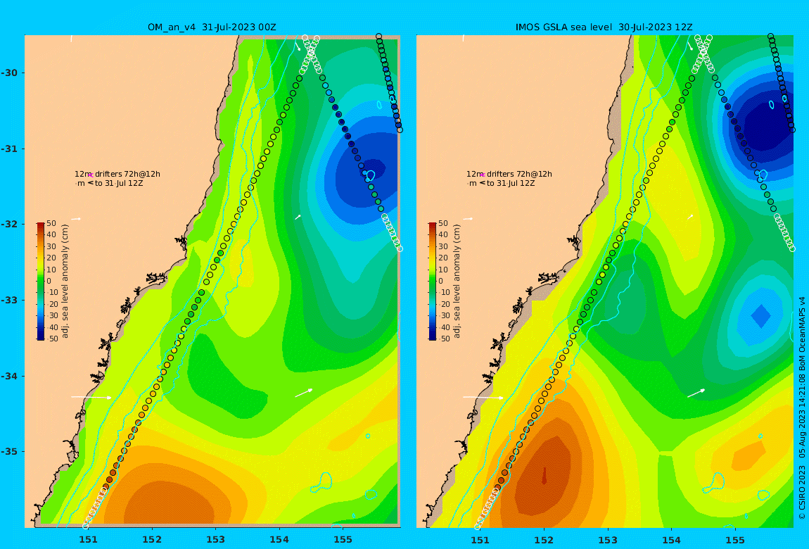Click "adj. sea level anomaly (cm)" in the right map
The image size is (809, 549).
(x=457, y=282)
